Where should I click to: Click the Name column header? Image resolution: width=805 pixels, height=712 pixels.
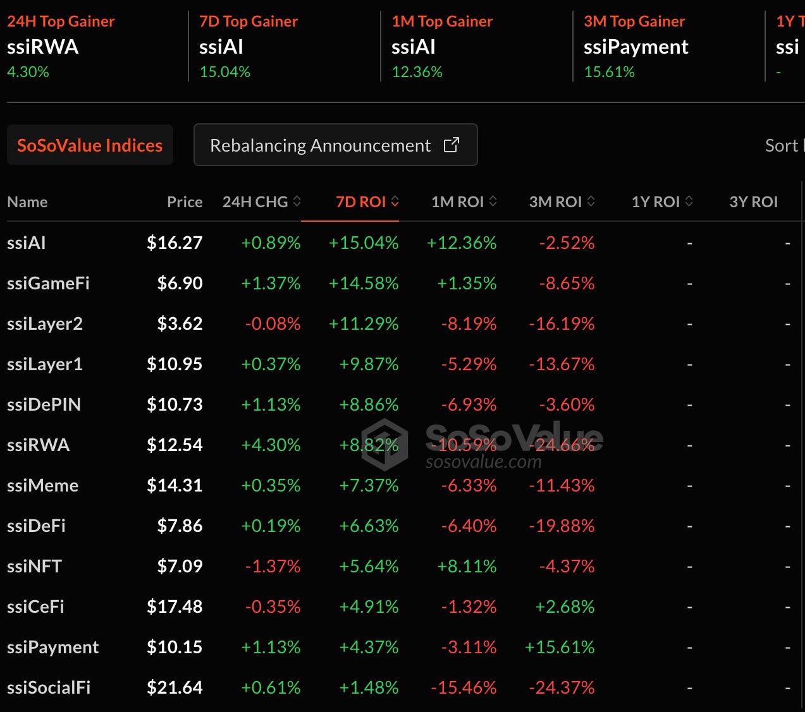(x=27, y=202)
